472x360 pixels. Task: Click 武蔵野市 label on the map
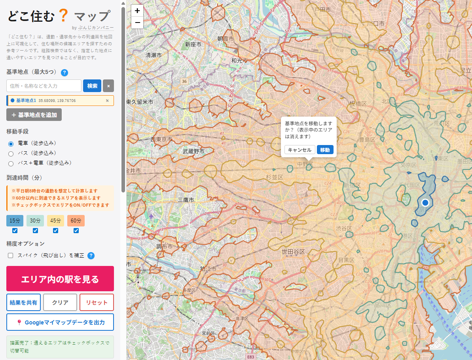click(193, 151)
